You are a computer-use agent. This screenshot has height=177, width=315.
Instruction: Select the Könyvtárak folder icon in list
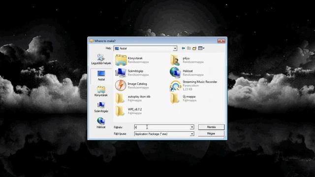tap(121, 60)
